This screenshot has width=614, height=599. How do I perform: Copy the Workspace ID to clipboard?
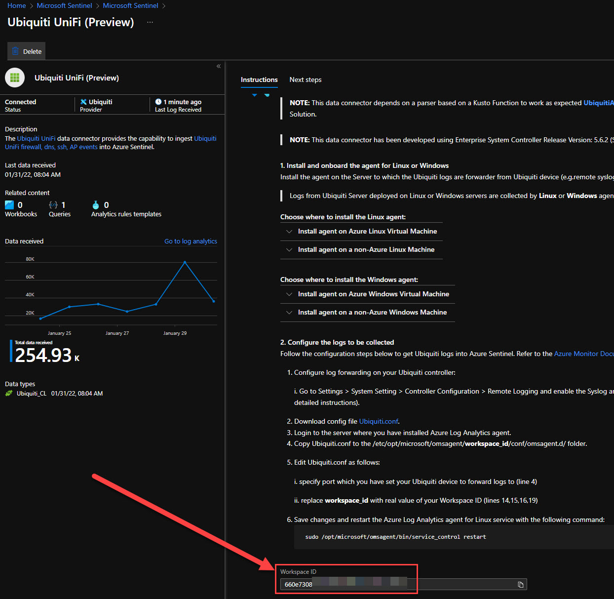[520, 584]
